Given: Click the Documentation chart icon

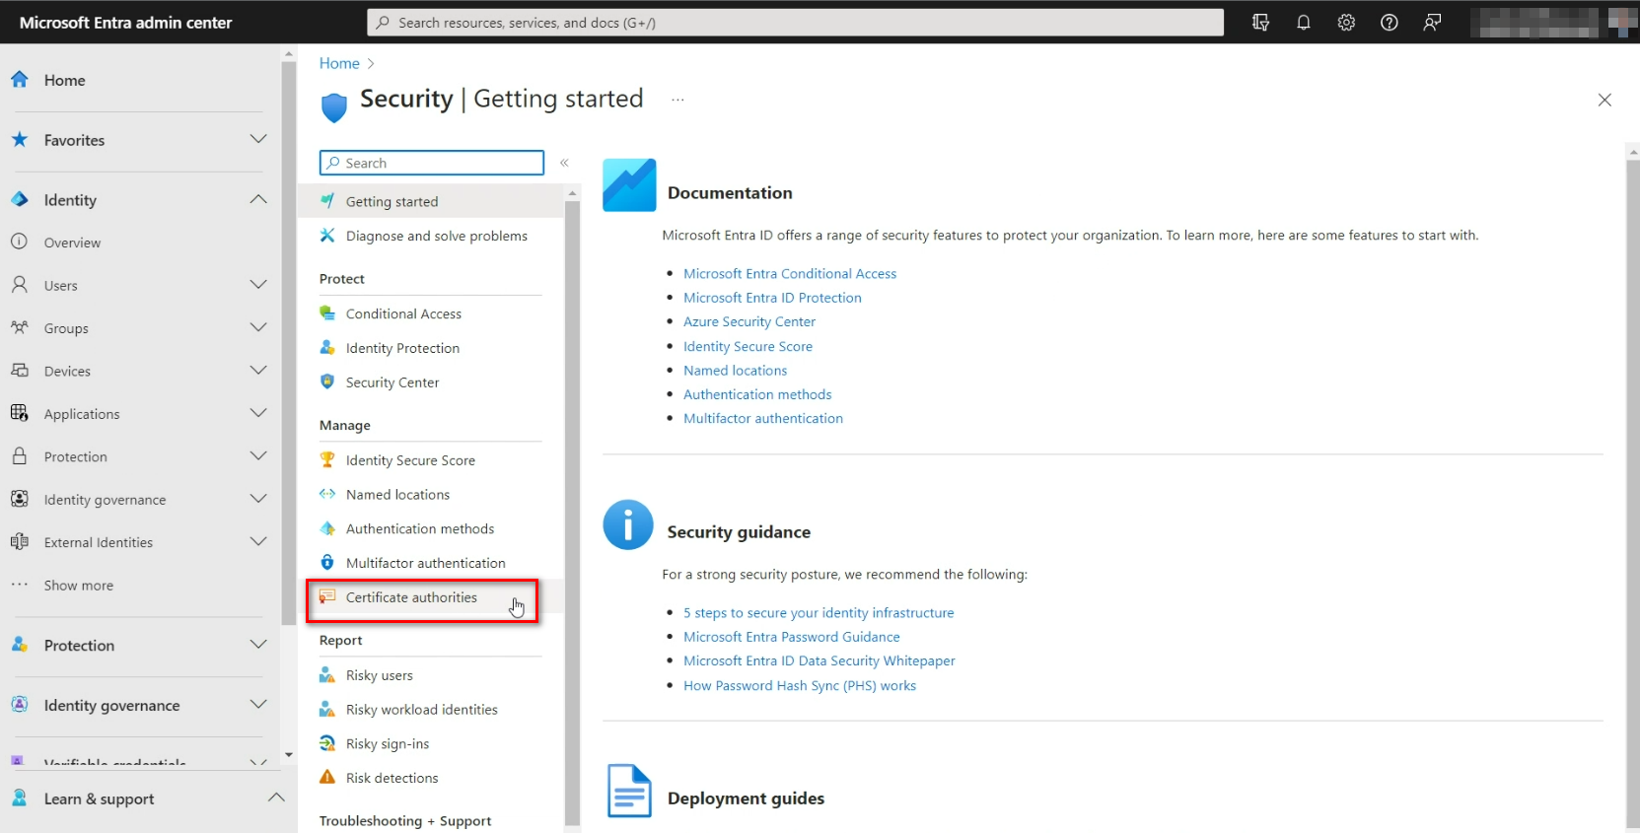Looking at the screenshot, I should (629, 184).
